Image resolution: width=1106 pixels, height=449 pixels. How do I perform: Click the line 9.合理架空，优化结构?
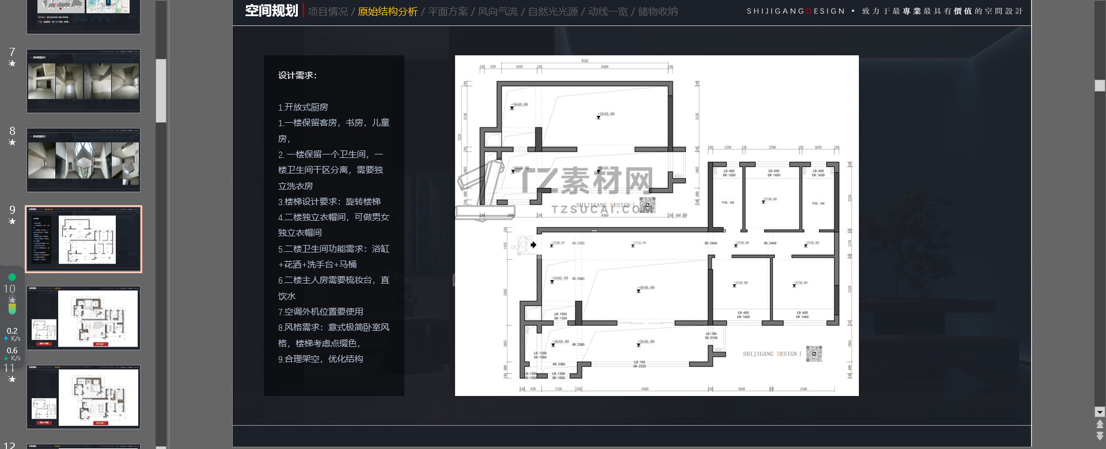click(x=321, y=359)
